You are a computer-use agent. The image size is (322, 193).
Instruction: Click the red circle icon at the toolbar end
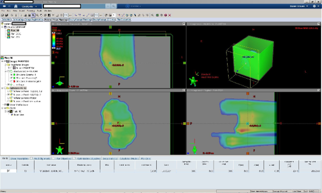(x=166, y=15)
